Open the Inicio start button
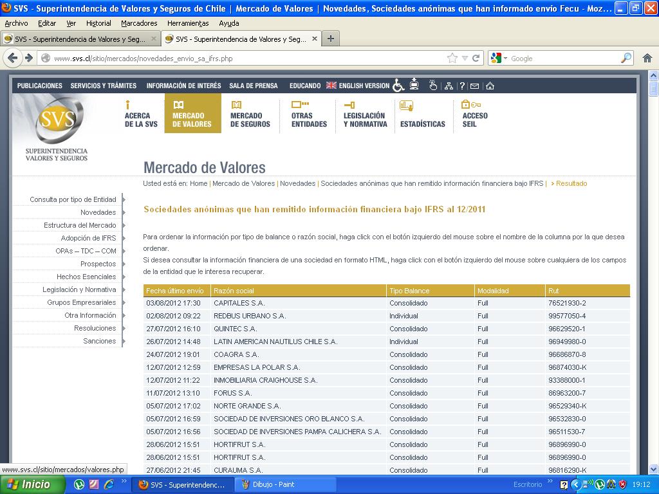The image size is (659, 494). click(x=32, y=484)
